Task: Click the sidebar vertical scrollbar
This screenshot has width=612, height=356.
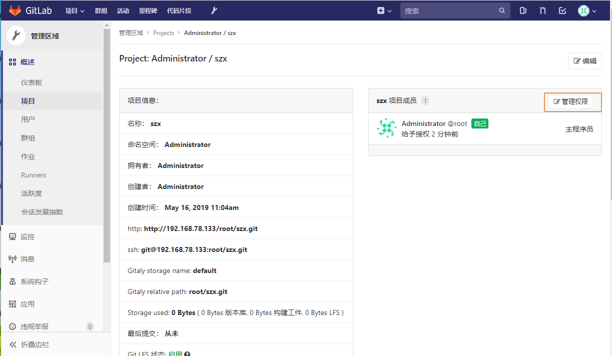Action: tap(107, 145)
